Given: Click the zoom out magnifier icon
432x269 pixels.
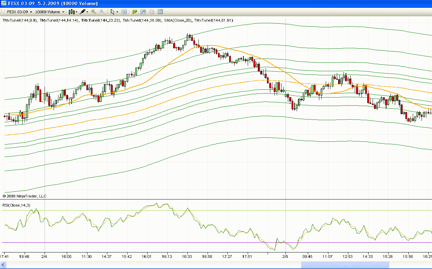Looking at the screenshot, I should point(102,12).
